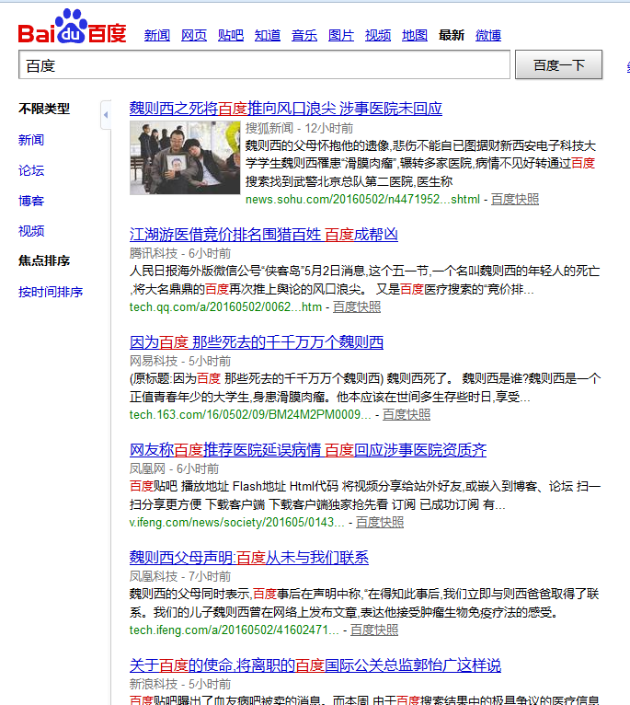
Task: Click source text 搜狐新闻 - 12小时前
Action: [299, 128]
